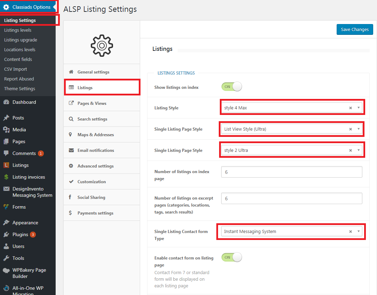
Task: Click the Search settings magnifier icon
Action: click(x=71, y=119)
